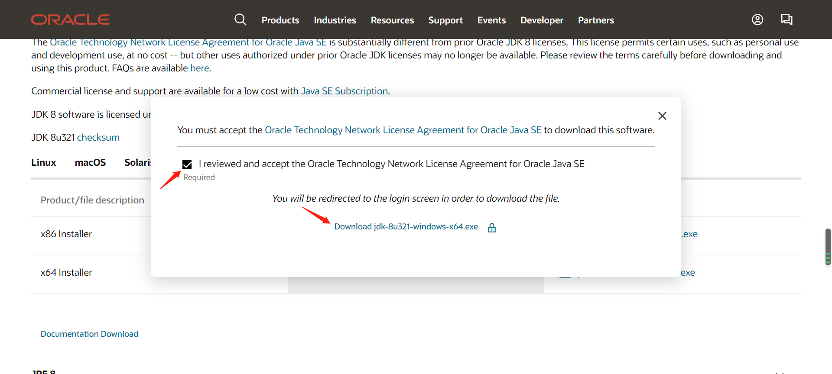The image size is (832, 374).
Task: Open the JDK 8u321 checksum link
Action: [98, 138]
